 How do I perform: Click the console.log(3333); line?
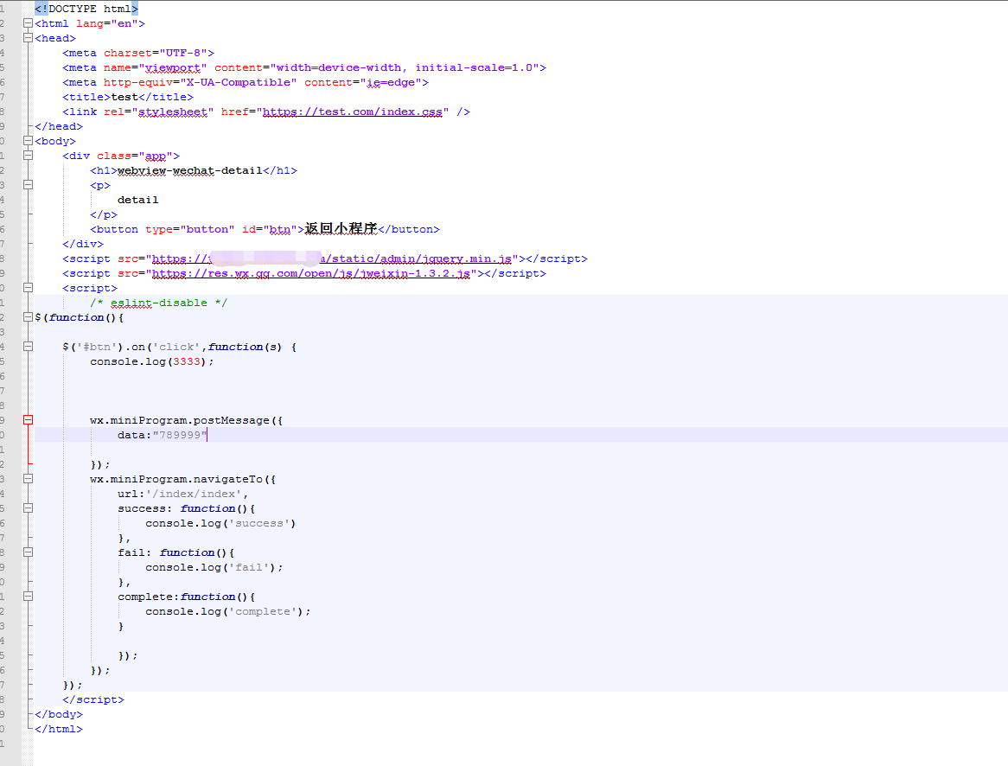[151, 361]
